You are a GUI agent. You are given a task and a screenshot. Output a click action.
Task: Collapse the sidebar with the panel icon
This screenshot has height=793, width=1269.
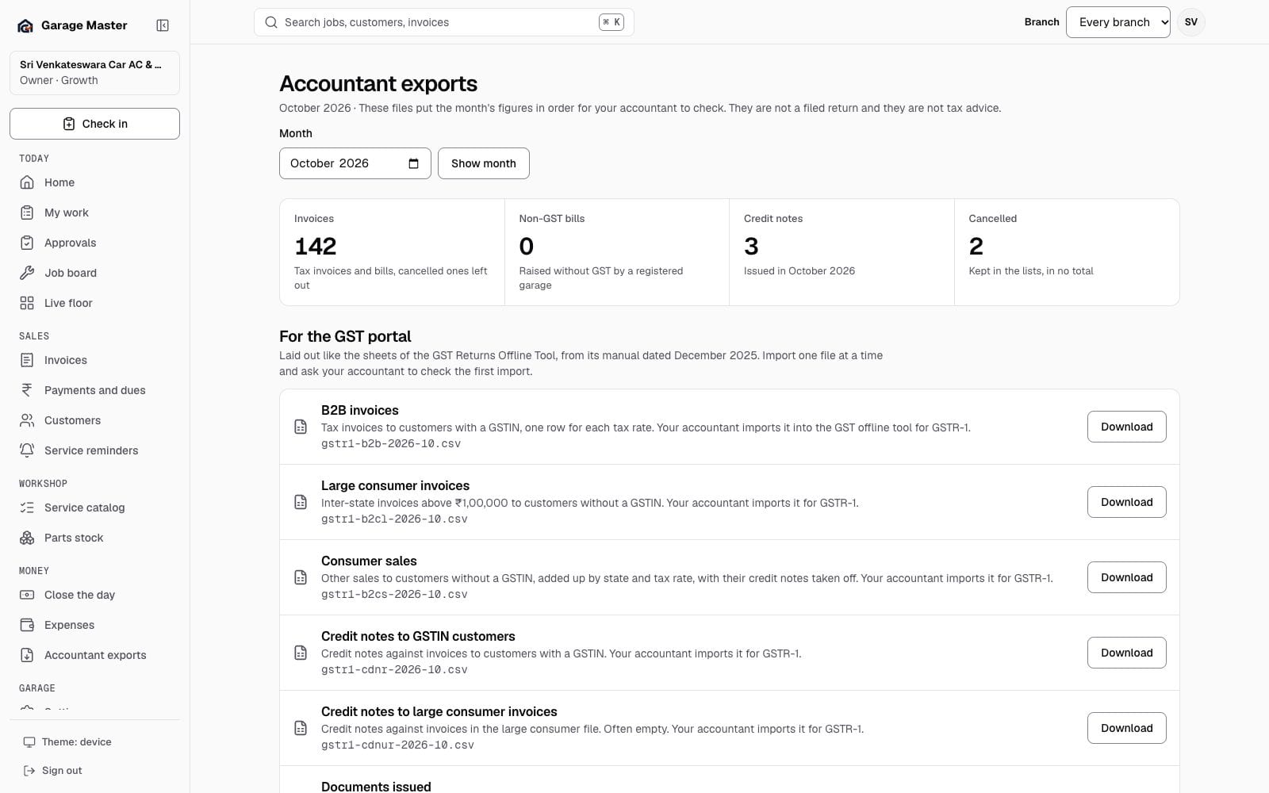(x=163, y=25)
